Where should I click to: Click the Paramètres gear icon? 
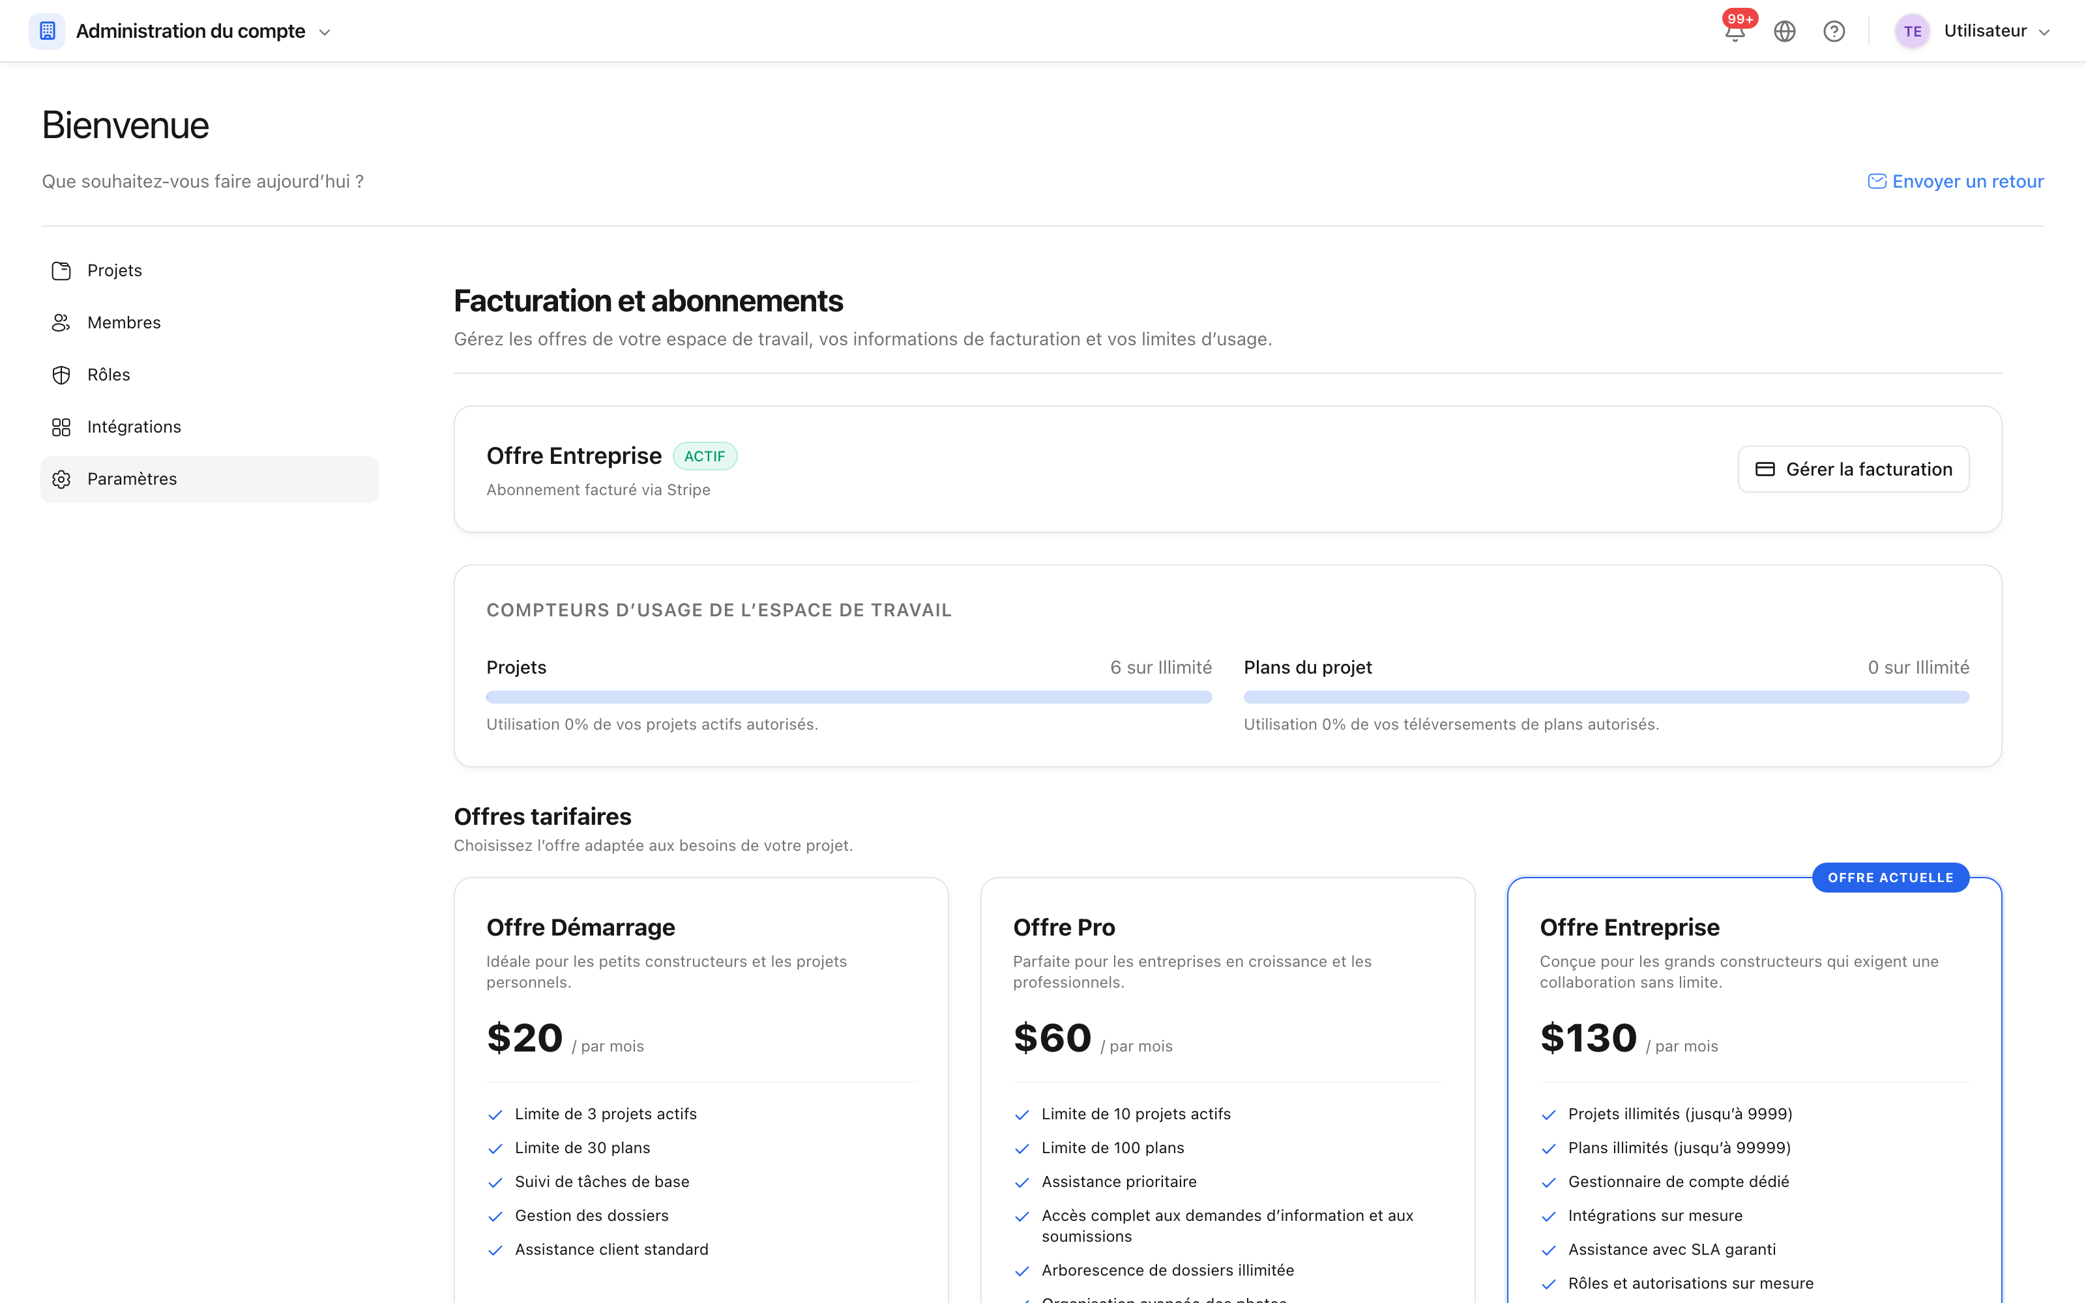pos(61,479)
